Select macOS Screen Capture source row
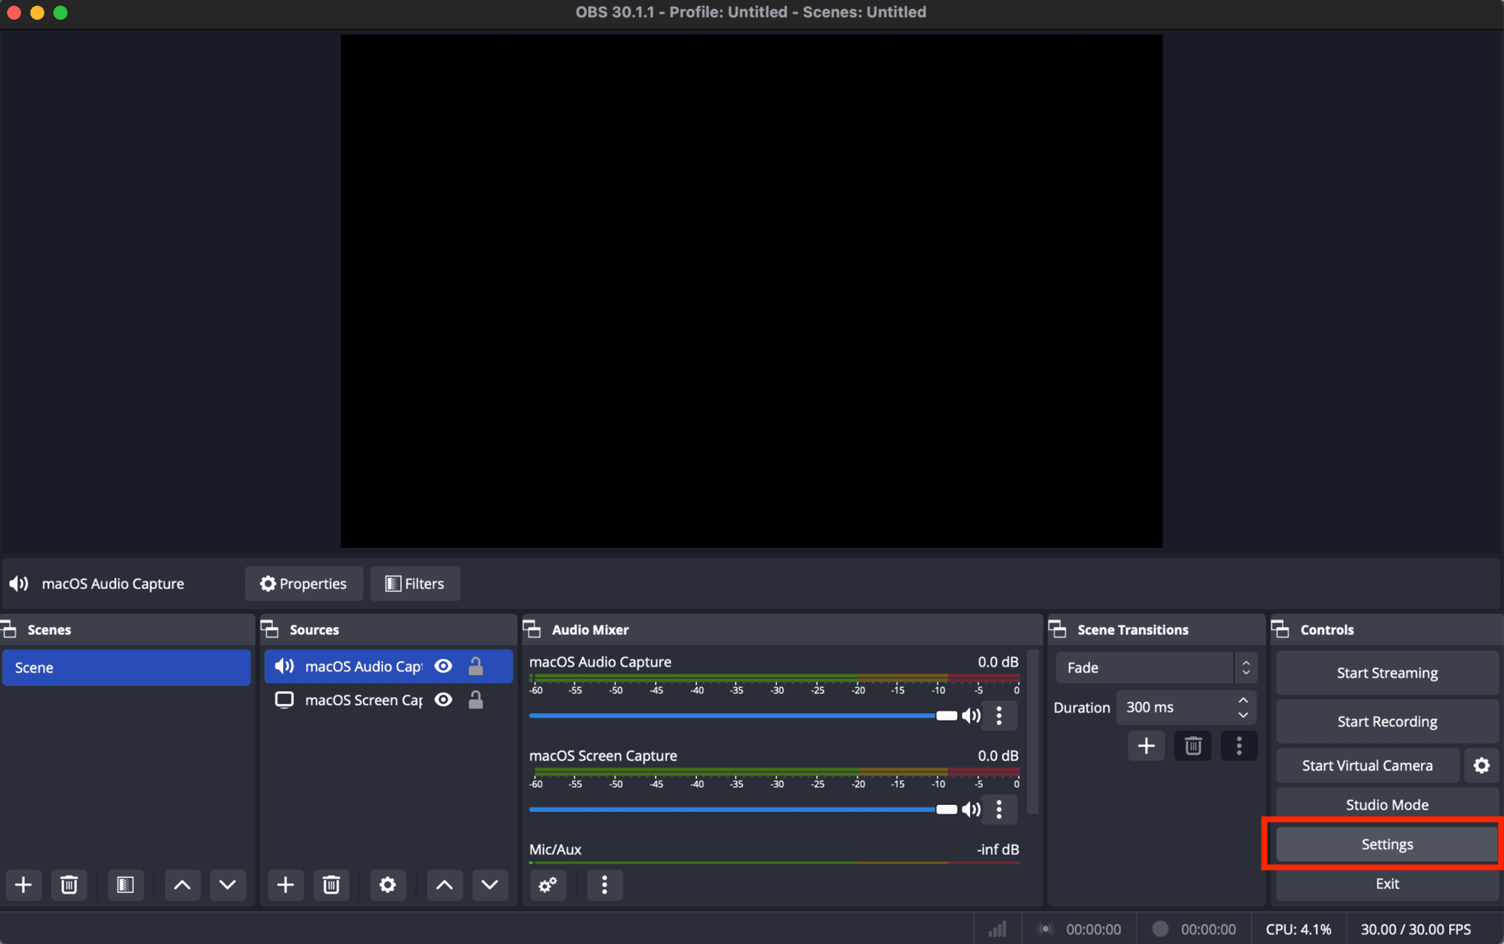Viewport: 1504px width, 944px height. click(388, 700)
